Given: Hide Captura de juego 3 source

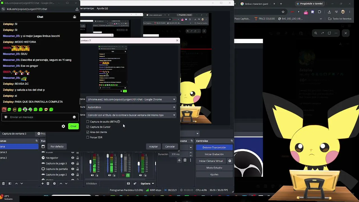Looking at the screenshot, I should coord(73,163).
